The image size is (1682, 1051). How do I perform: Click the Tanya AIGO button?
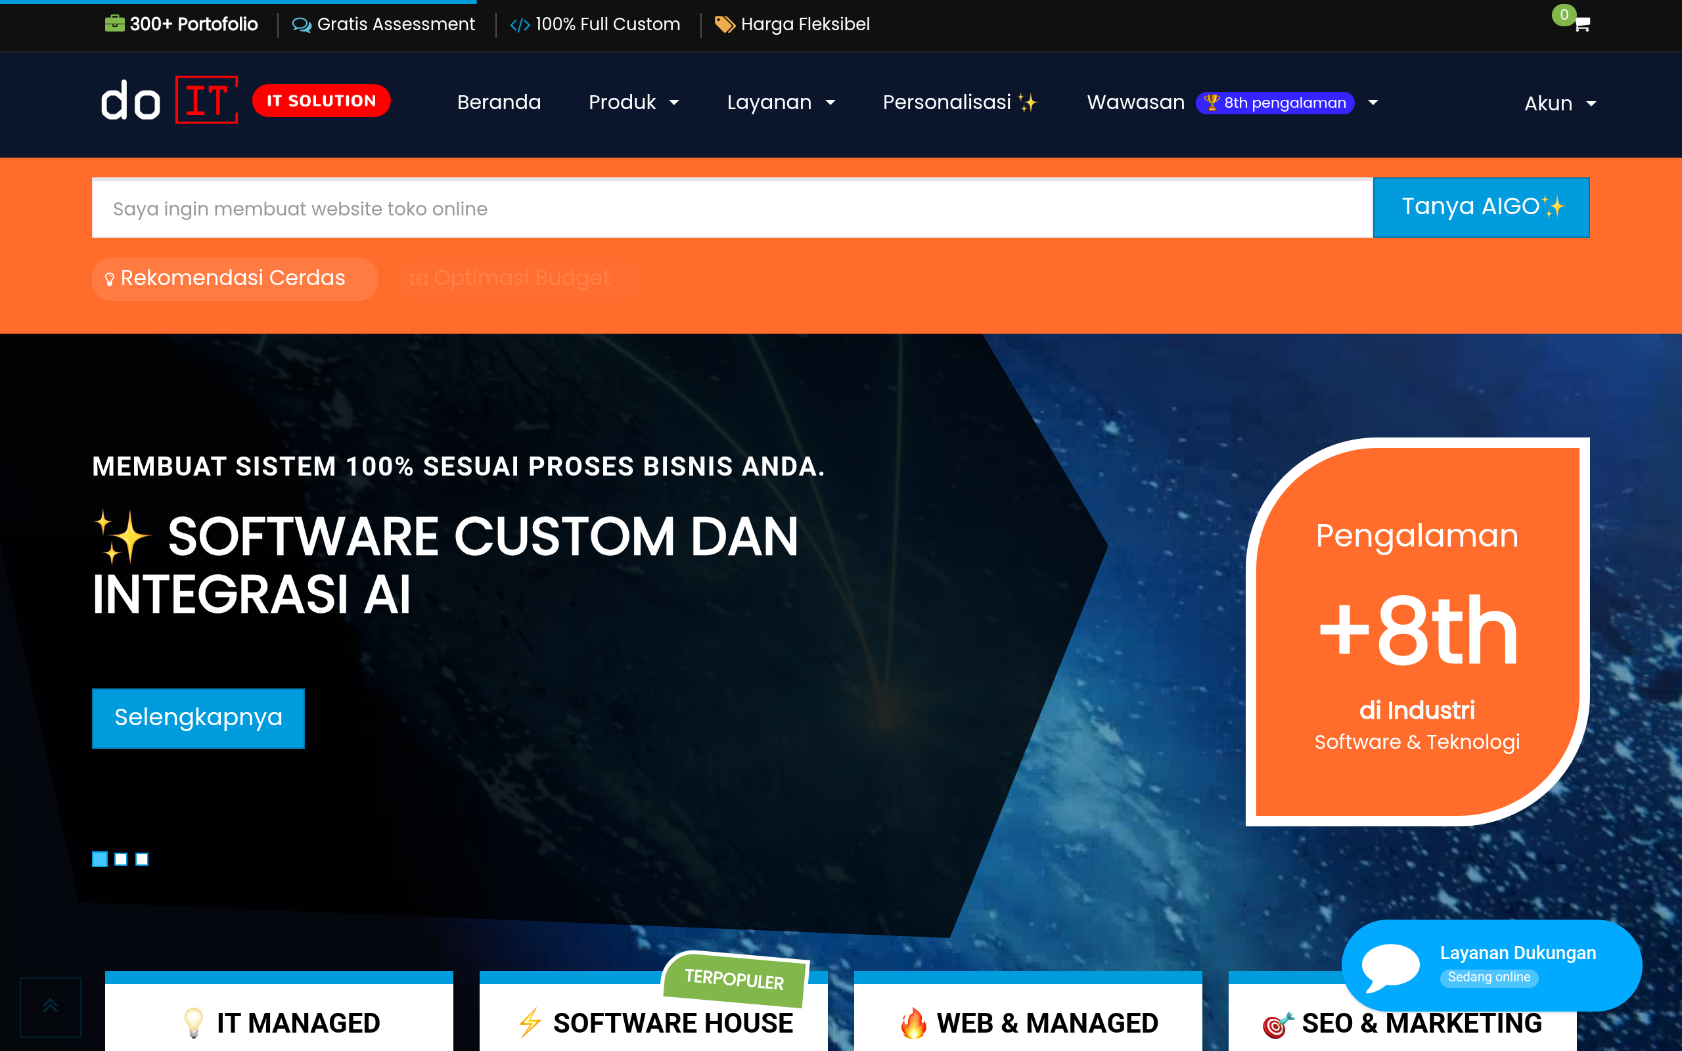coord(1481,207)
